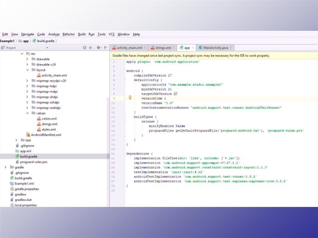This screenshot has width=318, height=238.
Task: Expand the drawable folder
Action: click(28, 59)
